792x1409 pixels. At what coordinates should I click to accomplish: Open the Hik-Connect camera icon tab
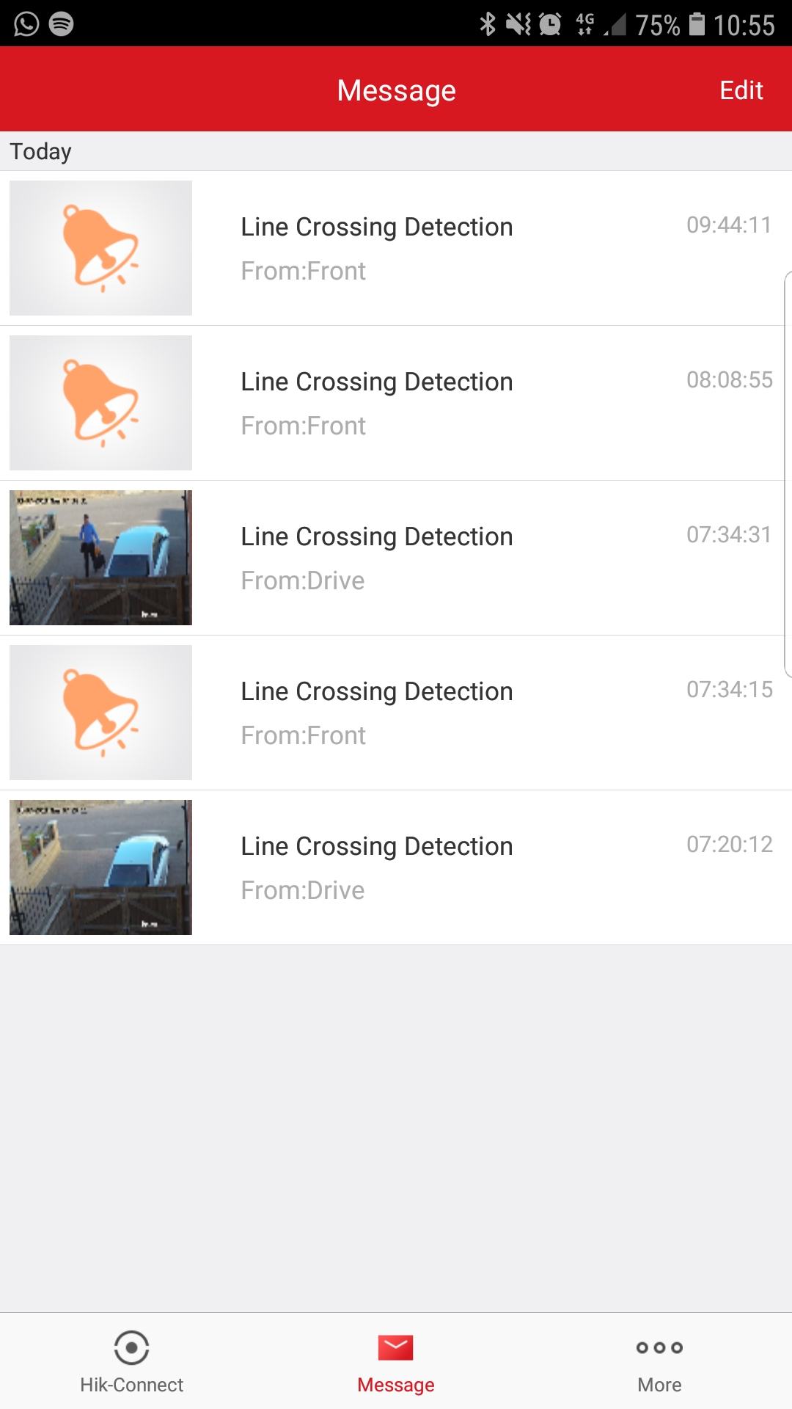132,1347
